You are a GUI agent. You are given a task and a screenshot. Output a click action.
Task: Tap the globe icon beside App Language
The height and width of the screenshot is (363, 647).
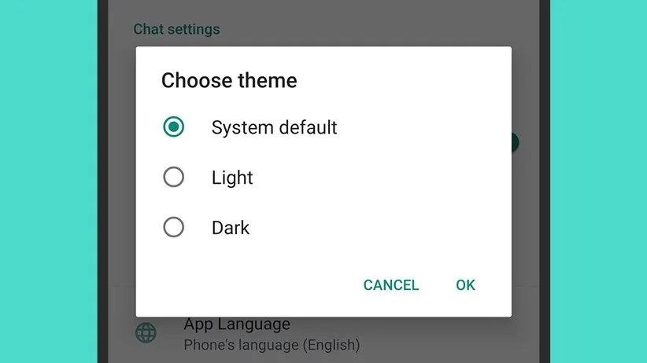click(146, 333)
